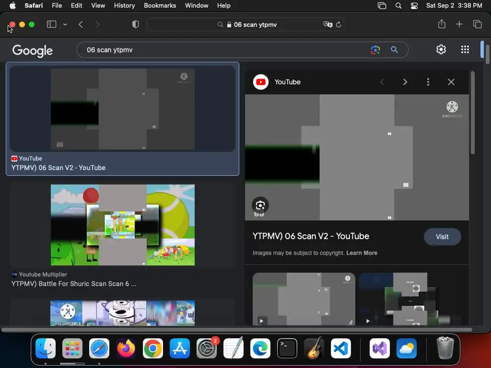
Task: Open the View menu
Action: (x=98, y=5)
